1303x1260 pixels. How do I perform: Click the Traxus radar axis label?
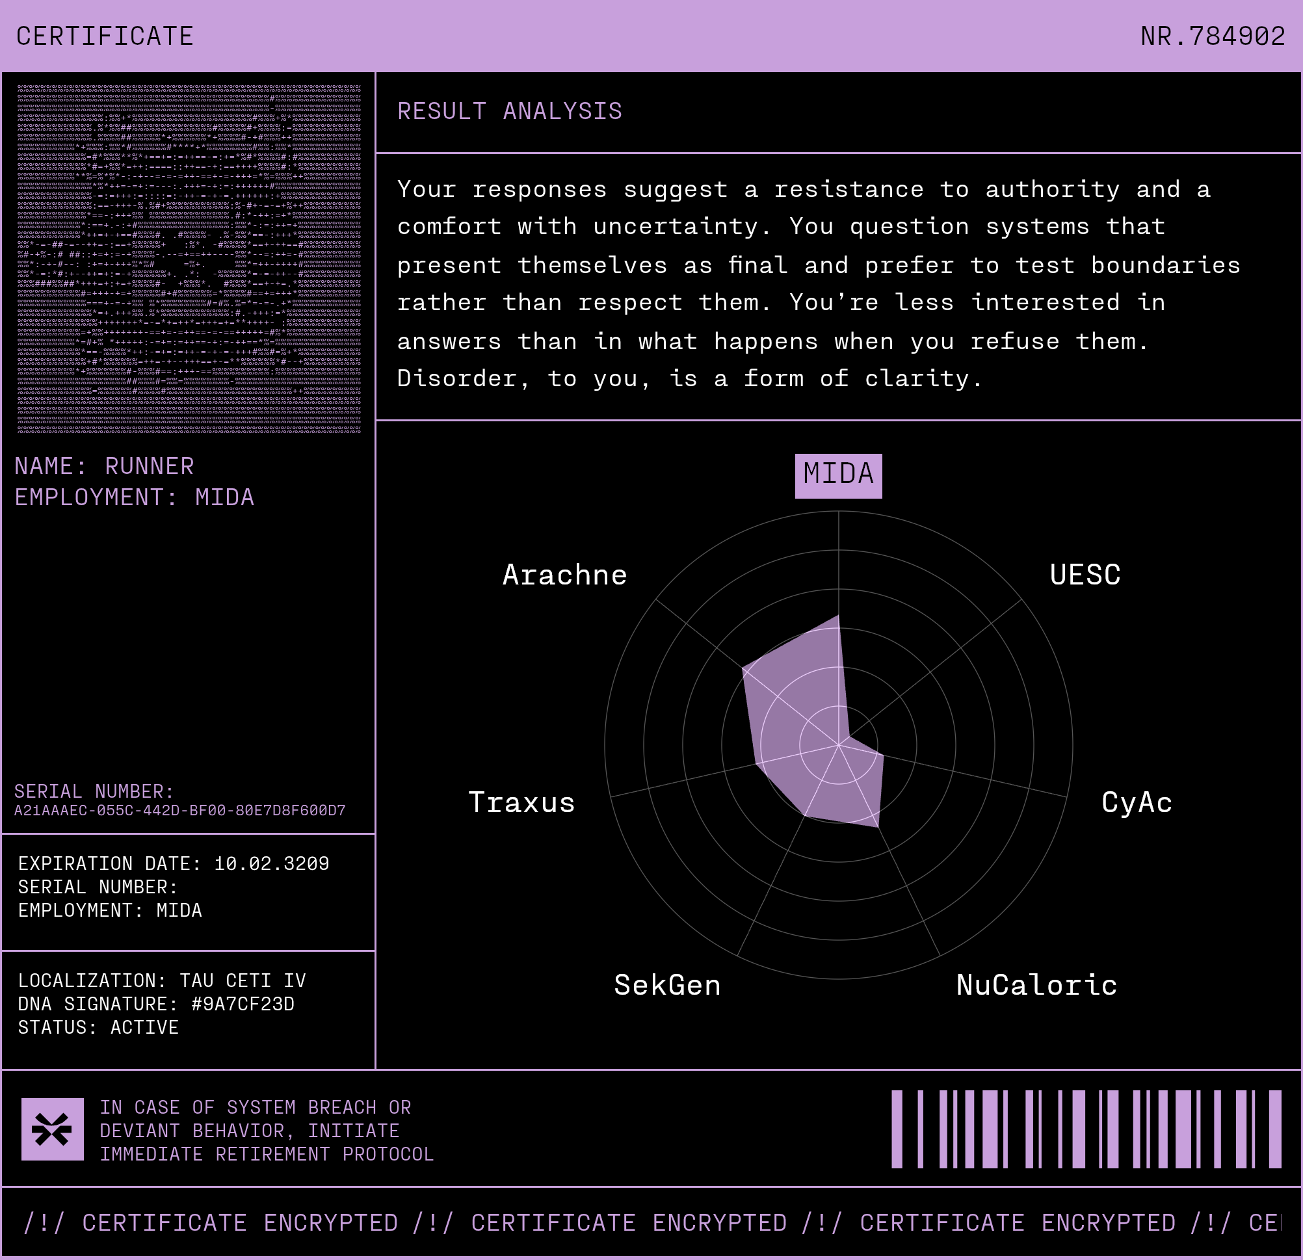coord(521,802)
